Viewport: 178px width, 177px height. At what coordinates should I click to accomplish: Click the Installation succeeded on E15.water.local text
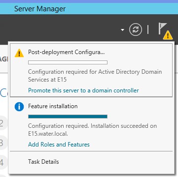92,130
